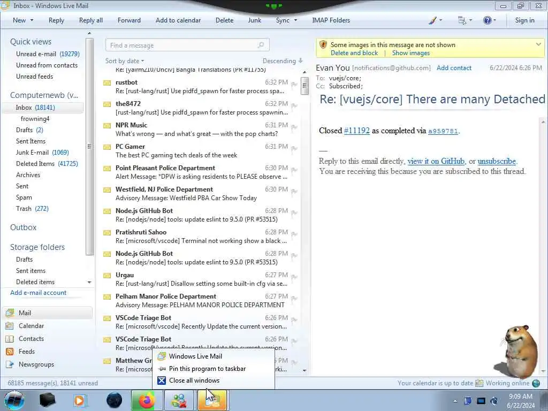The image size is (548, 411).
Task: Click the envelope icon for rustbot message
Action: 107,83
